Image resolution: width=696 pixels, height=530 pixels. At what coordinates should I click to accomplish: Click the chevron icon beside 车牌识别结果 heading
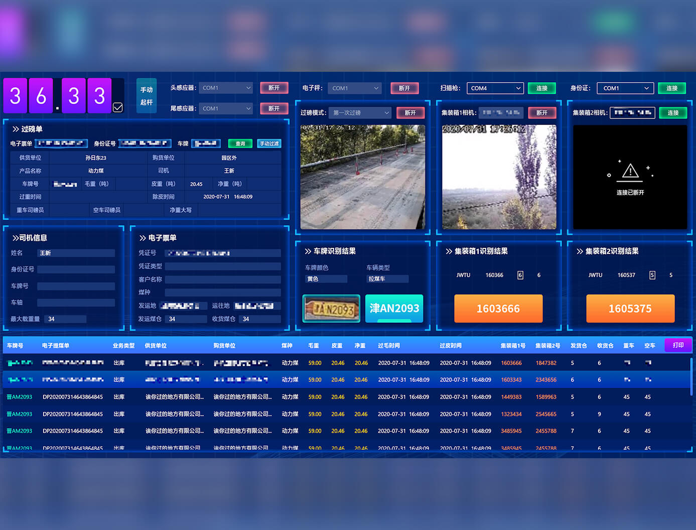308,251
